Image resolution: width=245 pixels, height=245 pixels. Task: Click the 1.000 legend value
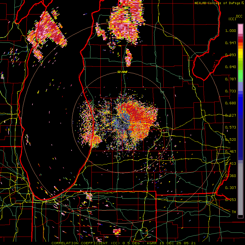231,30
